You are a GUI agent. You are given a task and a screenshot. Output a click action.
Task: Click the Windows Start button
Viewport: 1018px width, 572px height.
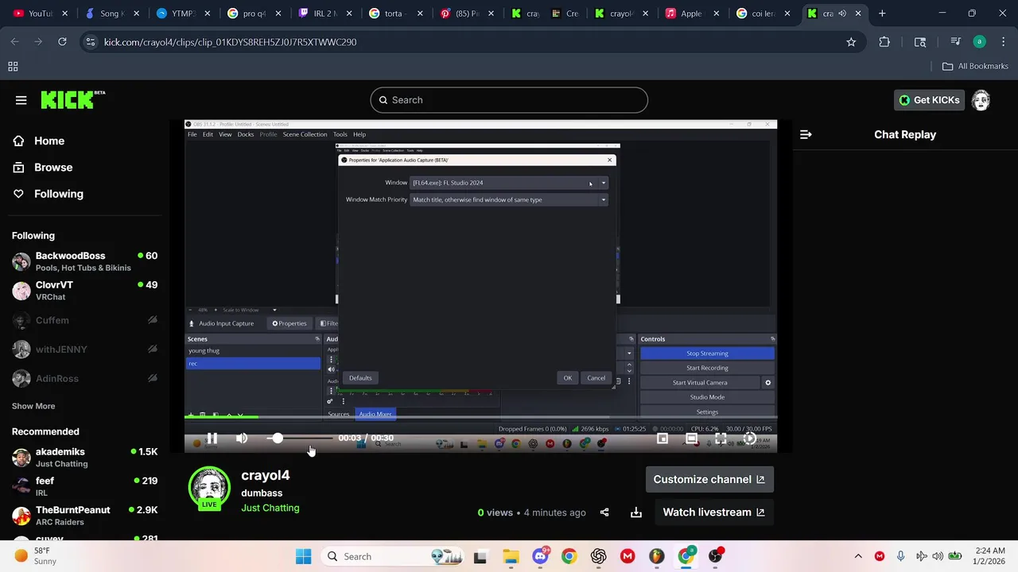tap(303, 556)
